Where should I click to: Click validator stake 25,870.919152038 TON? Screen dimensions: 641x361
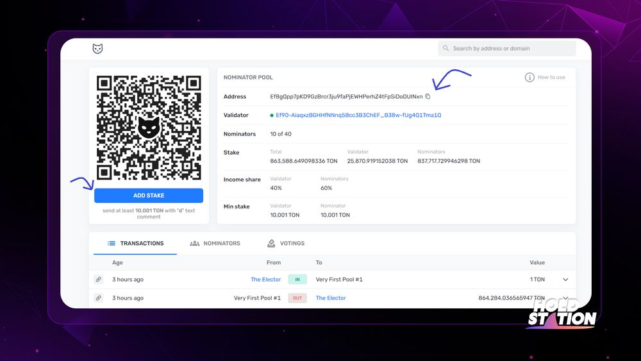pyautogui.click(x=378, y=161)
